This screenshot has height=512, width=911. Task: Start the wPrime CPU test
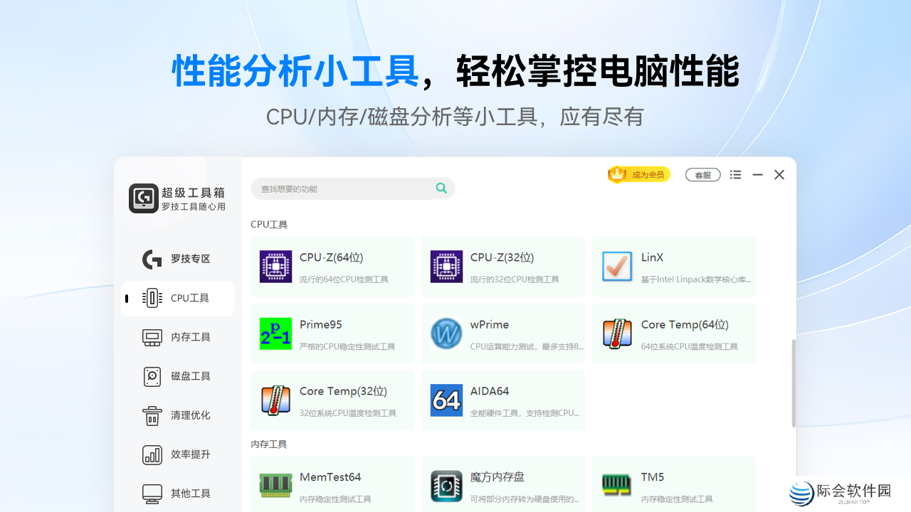click(502, 333)
